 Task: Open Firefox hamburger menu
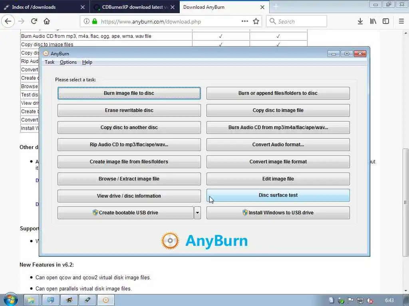401,22
